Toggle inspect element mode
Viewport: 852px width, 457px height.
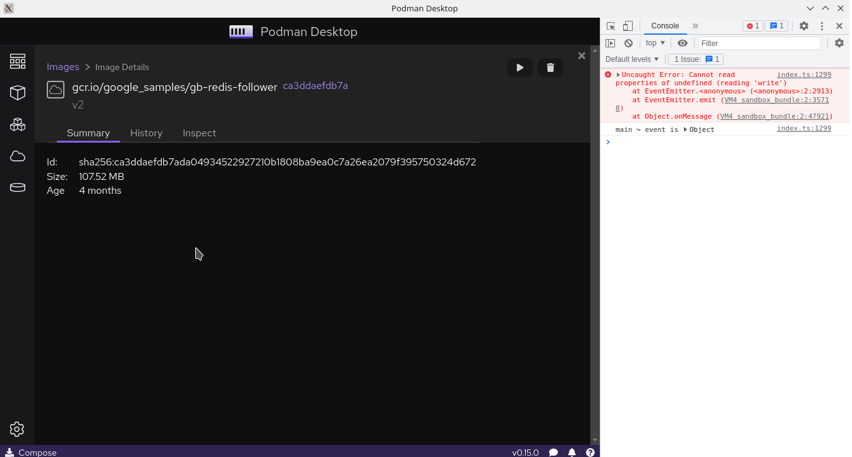click(x=611, y=25)
